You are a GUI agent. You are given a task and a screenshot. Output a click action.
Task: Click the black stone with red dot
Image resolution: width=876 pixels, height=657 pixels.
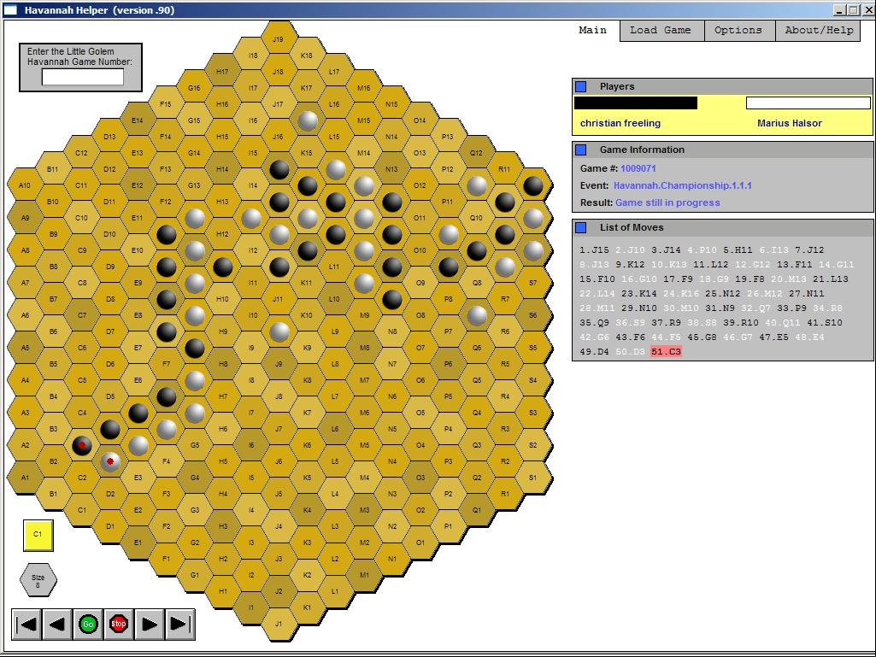[x=82, y=445]
